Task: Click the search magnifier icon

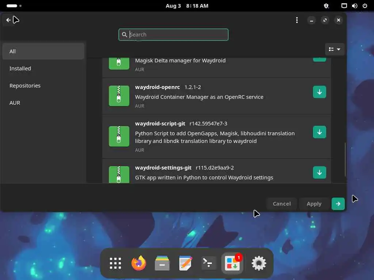Action: (x=124, y=35)
